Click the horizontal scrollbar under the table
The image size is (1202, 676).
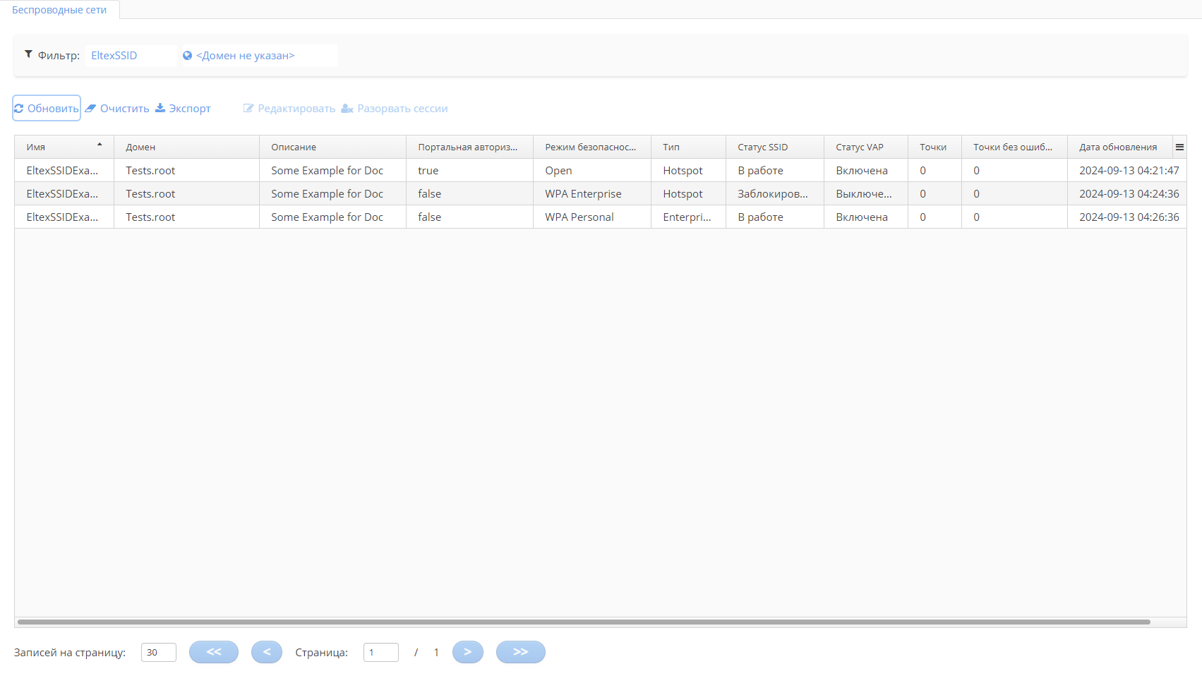[583, 622]
